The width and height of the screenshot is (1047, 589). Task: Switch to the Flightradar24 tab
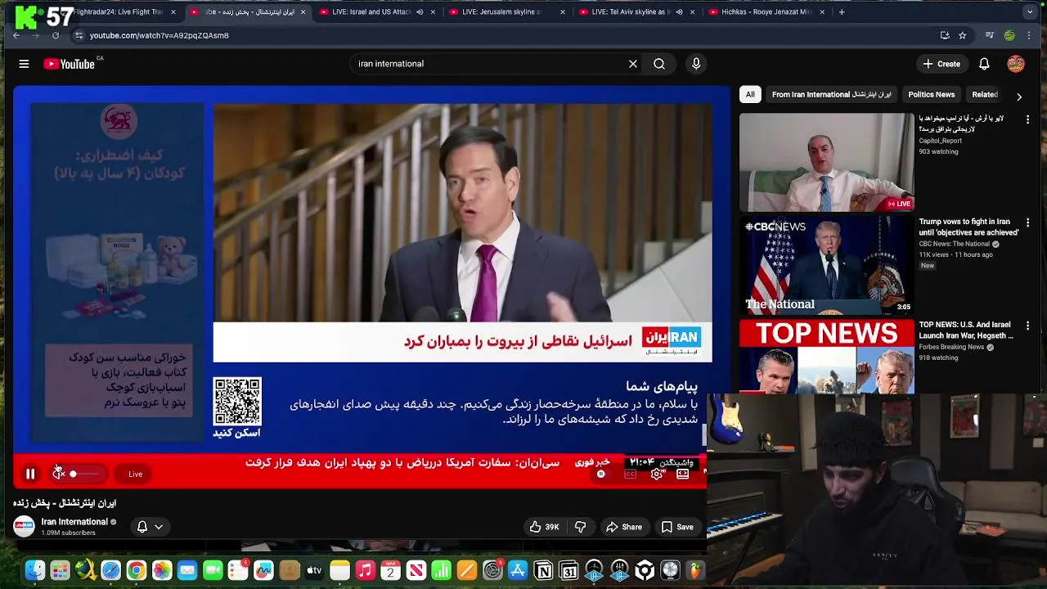click(x=118, y=12)
